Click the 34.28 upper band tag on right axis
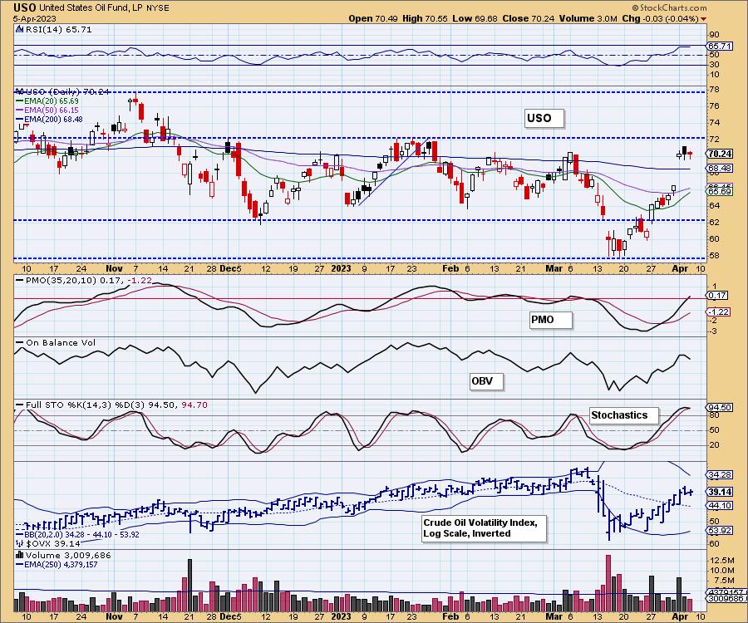This screenshot has height=623, width=748. point(720,475)
